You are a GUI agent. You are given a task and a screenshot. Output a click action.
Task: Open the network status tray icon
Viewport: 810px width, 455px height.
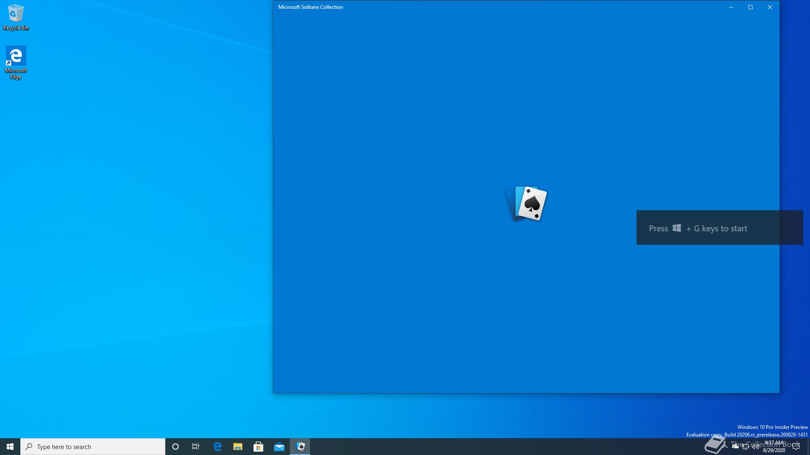tap(745, 447)
